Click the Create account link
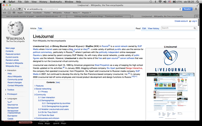The height and width of the screenshot is (126, 202). click(x=181, y=21)
